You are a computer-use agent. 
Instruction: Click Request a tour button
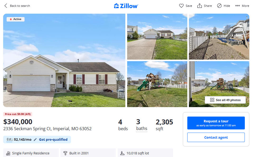216,123
